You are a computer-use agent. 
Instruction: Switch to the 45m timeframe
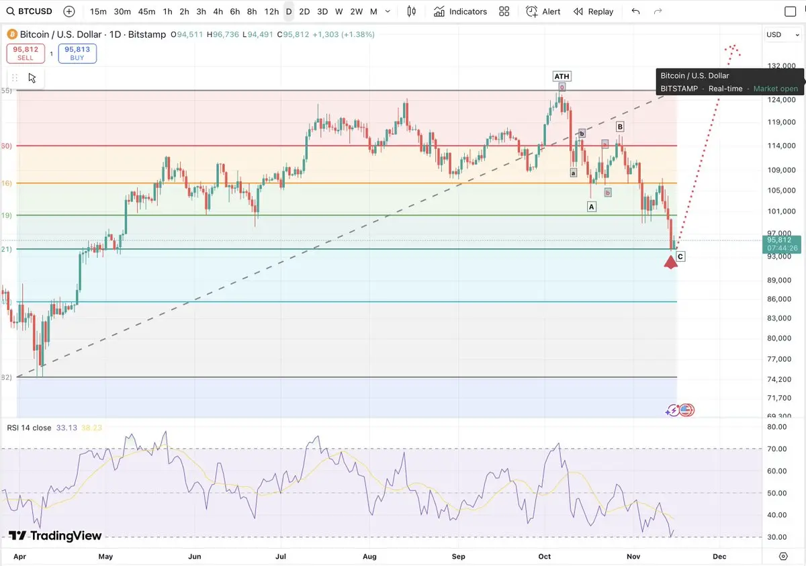146,11
